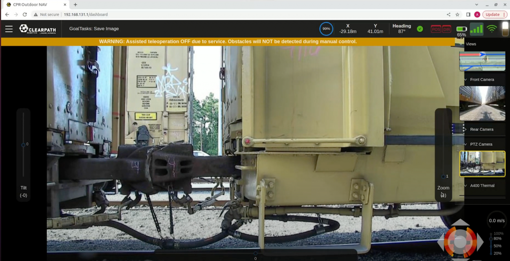Open the hamburger navigation menu
Image resolution: width=510 pixels, height=261 pixels.
point(9,29)
